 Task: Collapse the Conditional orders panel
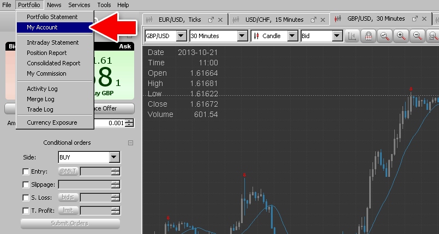coord(130,143)
